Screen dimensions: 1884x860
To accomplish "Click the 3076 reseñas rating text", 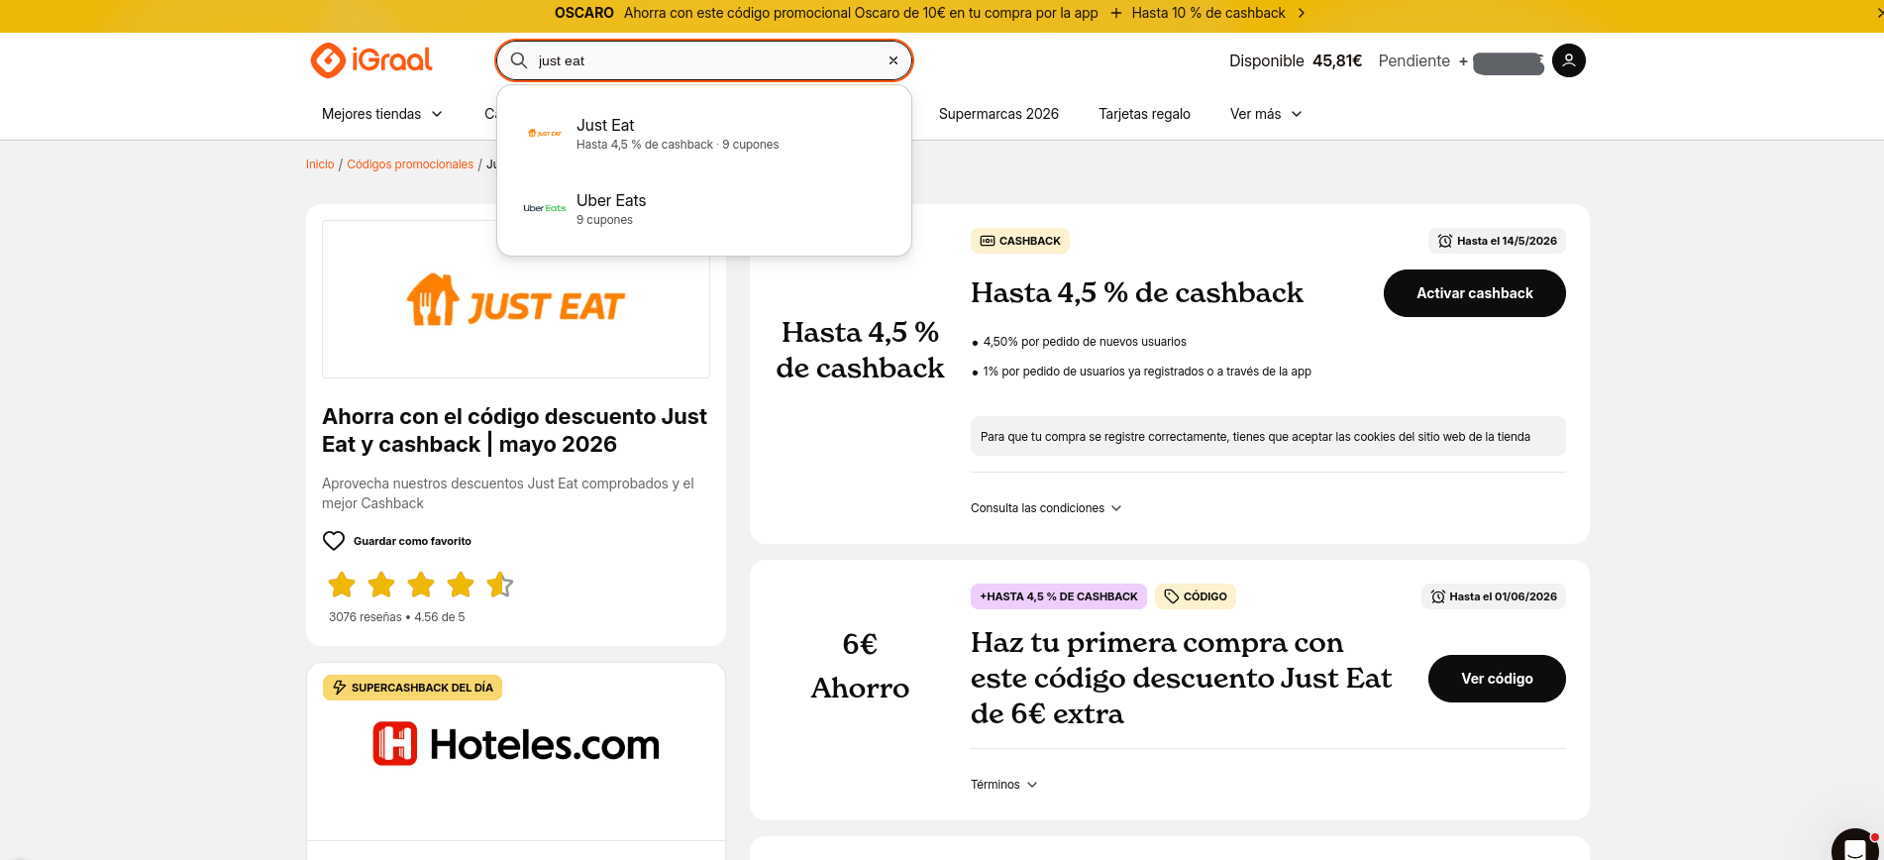I will 396,617.
